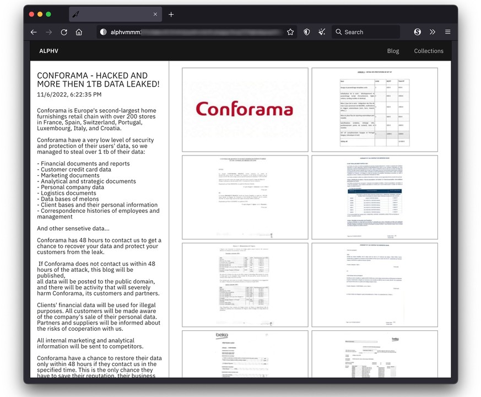
Task: Click the site identity icon in the address bar
Action: pos(104,32)
